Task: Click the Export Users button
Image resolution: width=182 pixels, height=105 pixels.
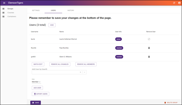Action: coord(41,94)
